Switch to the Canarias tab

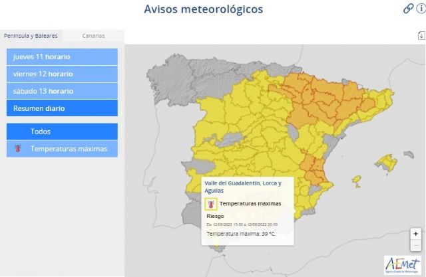pyautogui.click(x=93, y=36)
